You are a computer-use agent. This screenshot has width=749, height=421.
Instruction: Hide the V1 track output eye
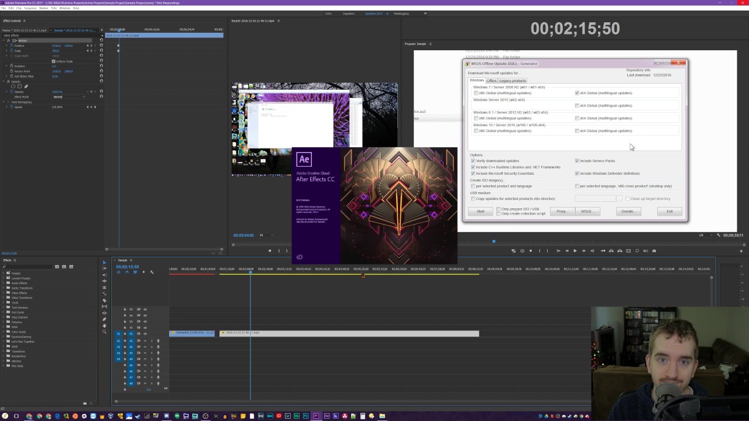tap(145, 334)
